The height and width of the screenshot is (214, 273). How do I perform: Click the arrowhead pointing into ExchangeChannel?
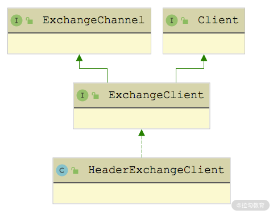79,58
